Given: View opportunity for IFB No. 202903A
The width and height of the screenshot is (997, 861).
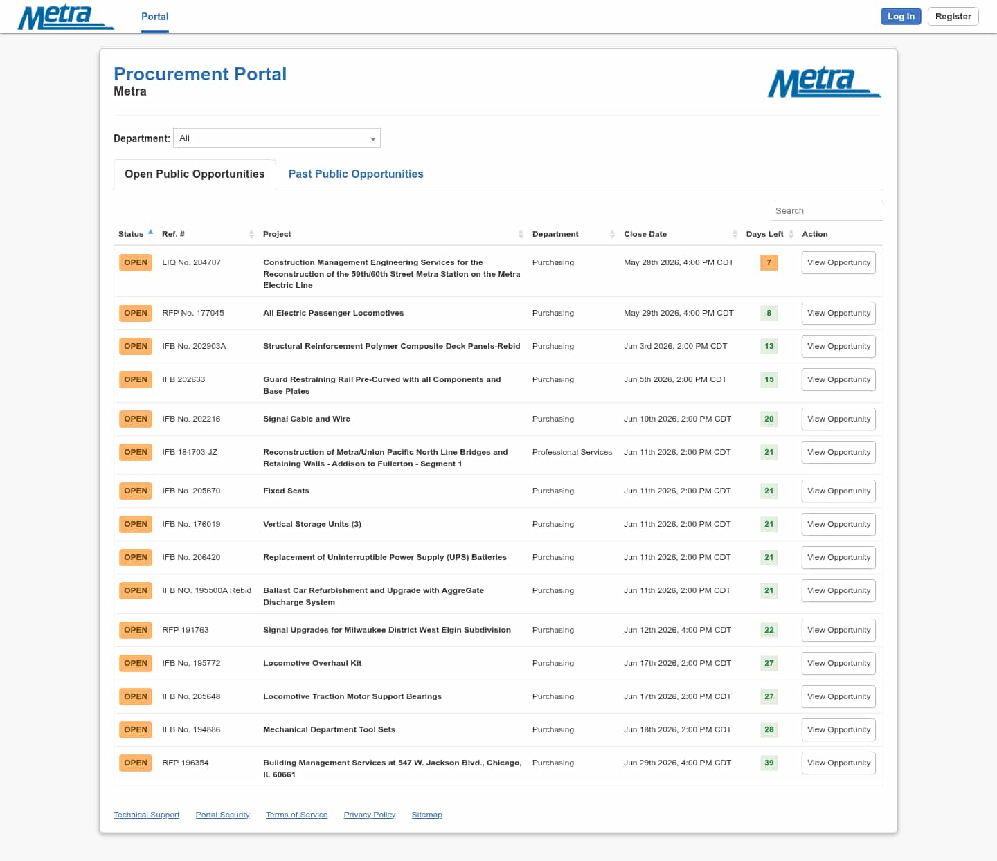Looking at the screenshot, I should point(838,347).
